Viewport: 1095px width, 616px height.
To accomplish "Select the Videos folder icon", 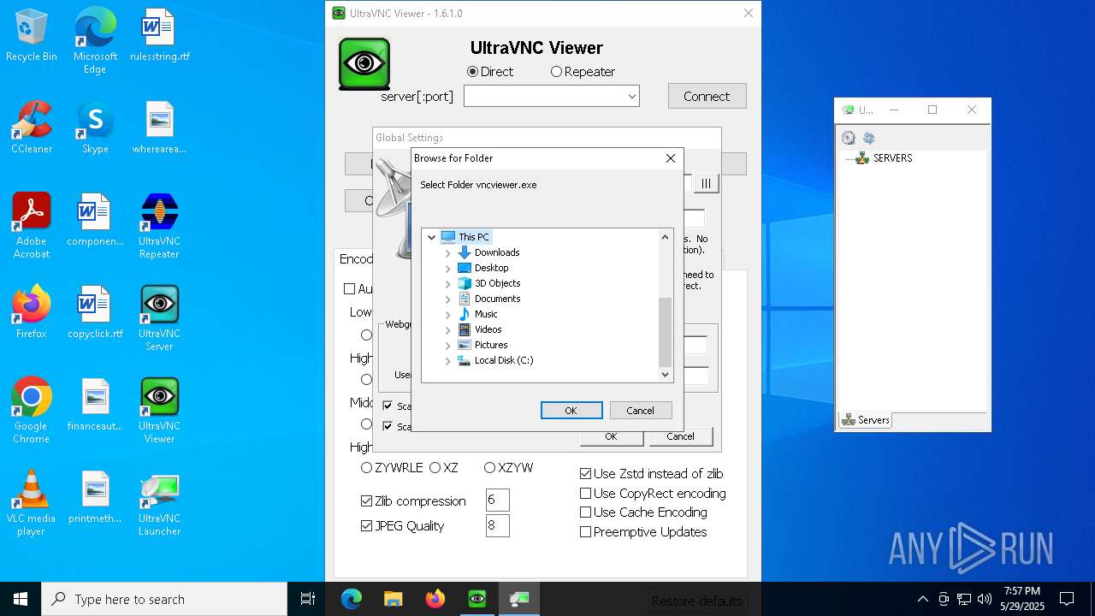I will tap(465, 329).
